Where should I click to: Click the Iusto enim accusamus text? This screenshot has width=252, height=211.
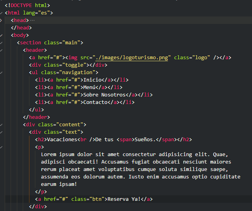coord(159,176)
